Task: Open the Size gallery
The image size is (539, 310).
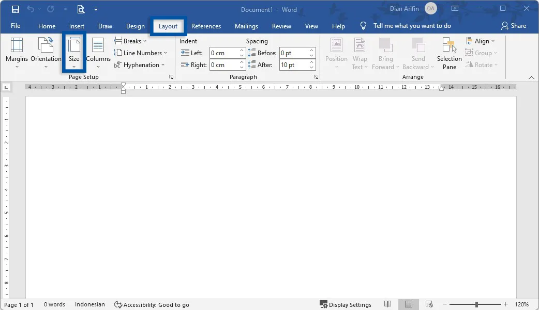Action: (x=74, y=52)
